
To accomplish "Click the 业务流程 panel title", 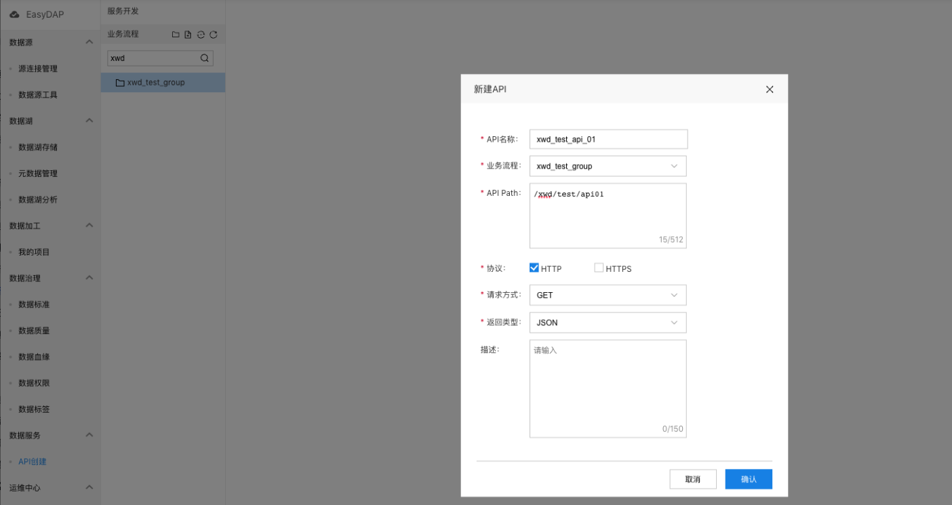I will [123, 34].
